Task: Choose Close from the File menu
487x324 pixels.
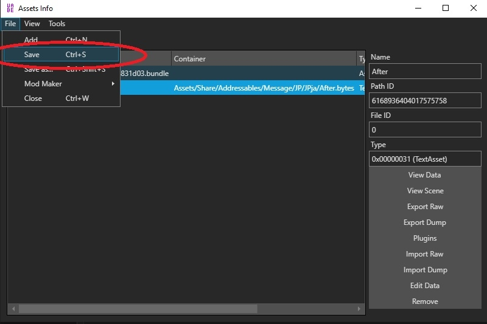Action: pos(33,98)
